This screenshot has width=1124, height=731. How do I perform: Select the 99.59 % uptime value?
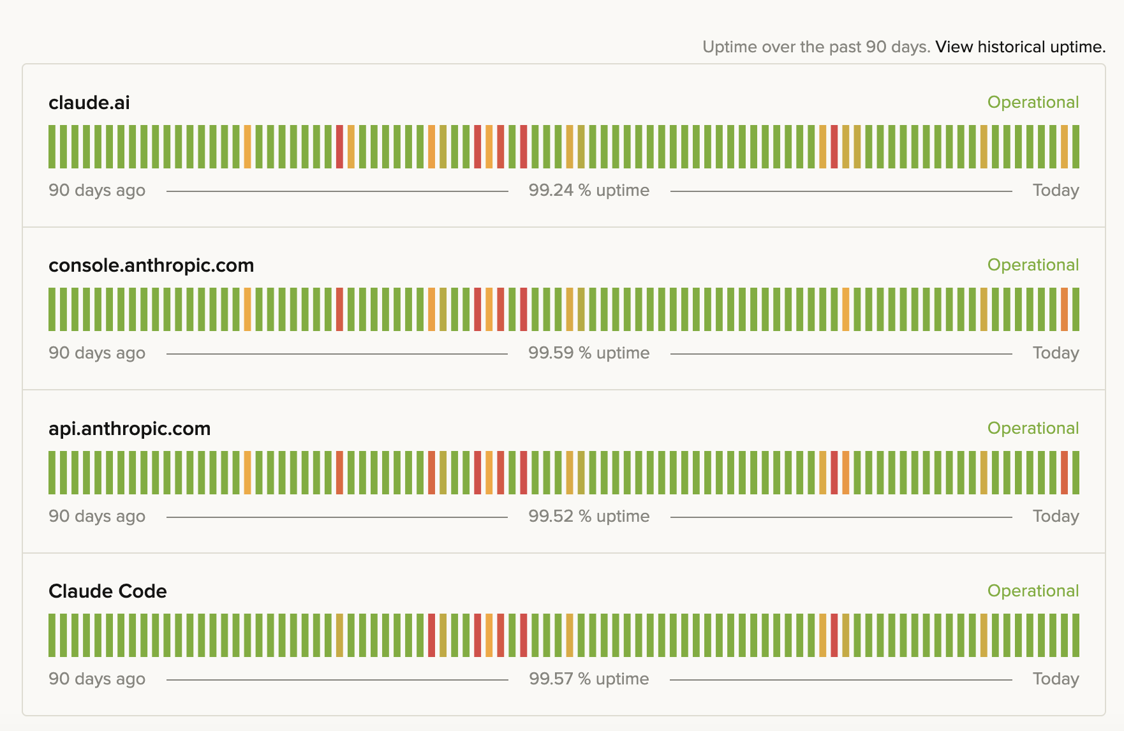(x=589, y=353)
